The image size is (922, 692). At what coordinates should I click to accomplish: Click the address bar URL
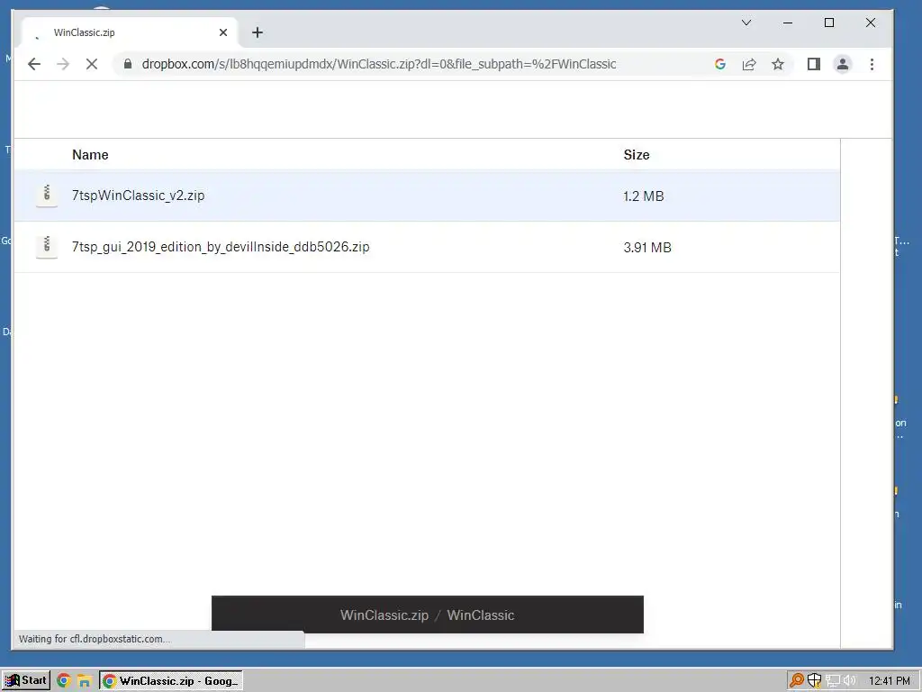click(379, 64)
